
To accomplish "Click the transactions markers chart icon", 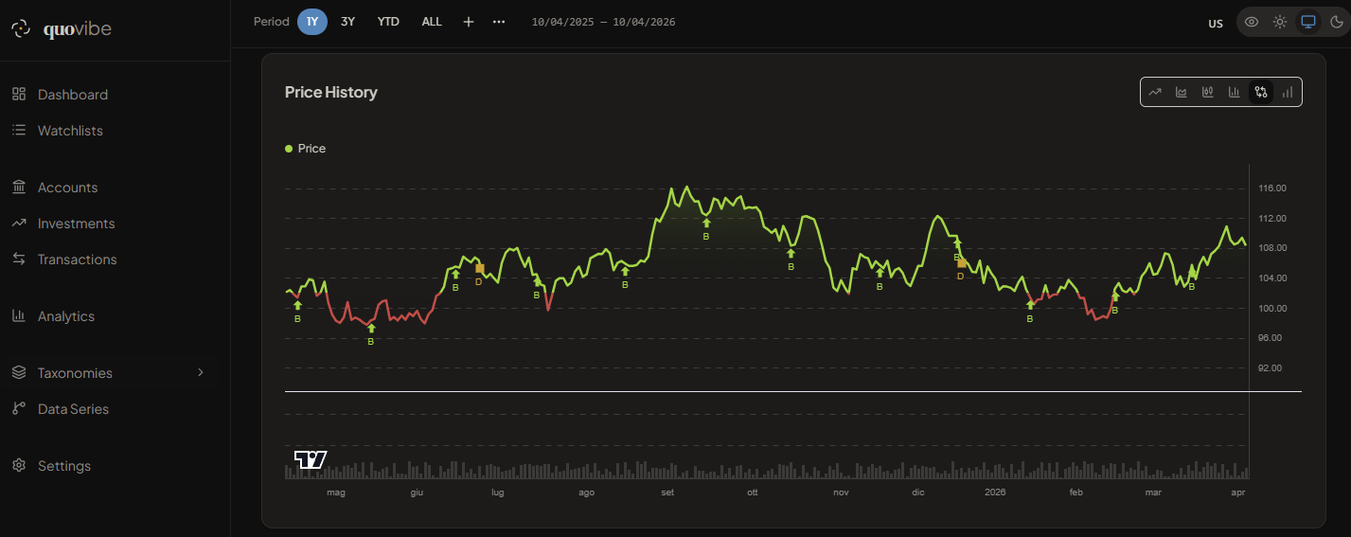I will [1261, 92].
